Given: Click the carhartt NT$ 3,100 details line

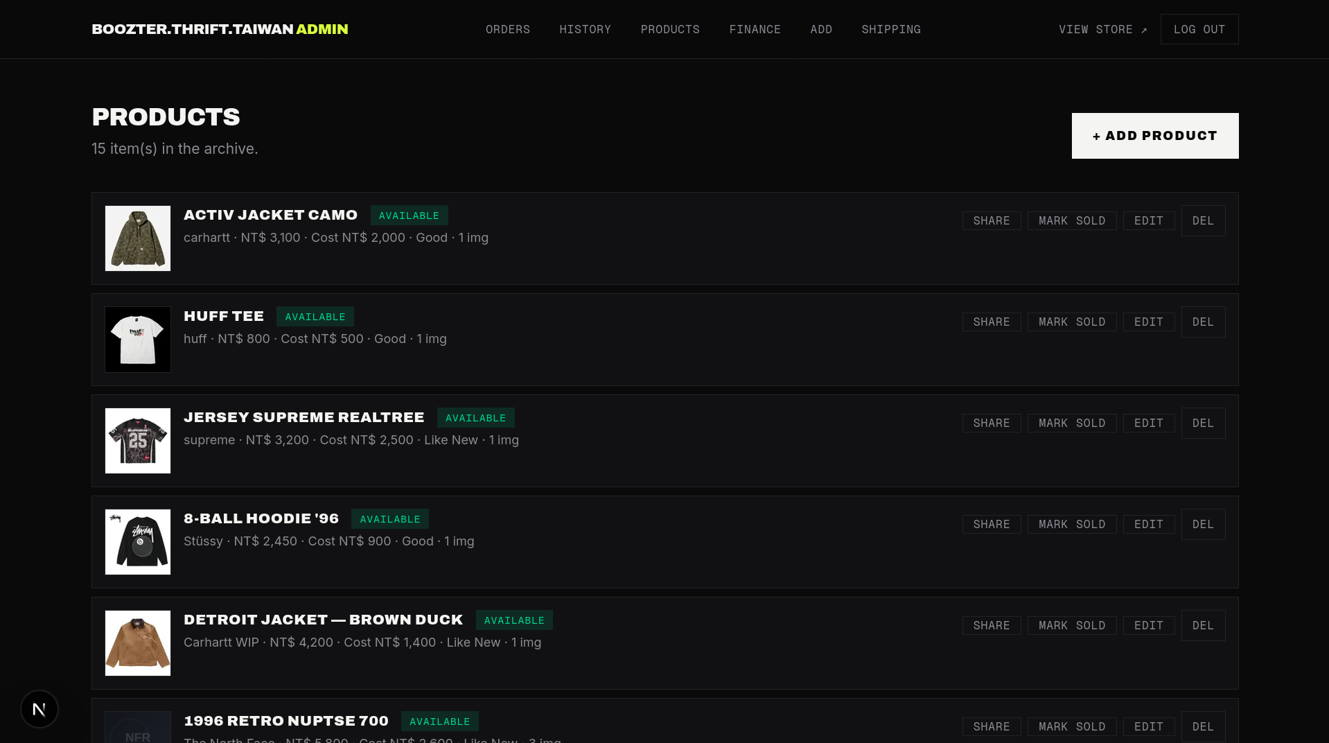Looking at the screenshot, I should [336, 238].
